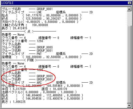Screen dimensions: 133x109
Task: Click the 円弧 section header
Action: (30, 60)
